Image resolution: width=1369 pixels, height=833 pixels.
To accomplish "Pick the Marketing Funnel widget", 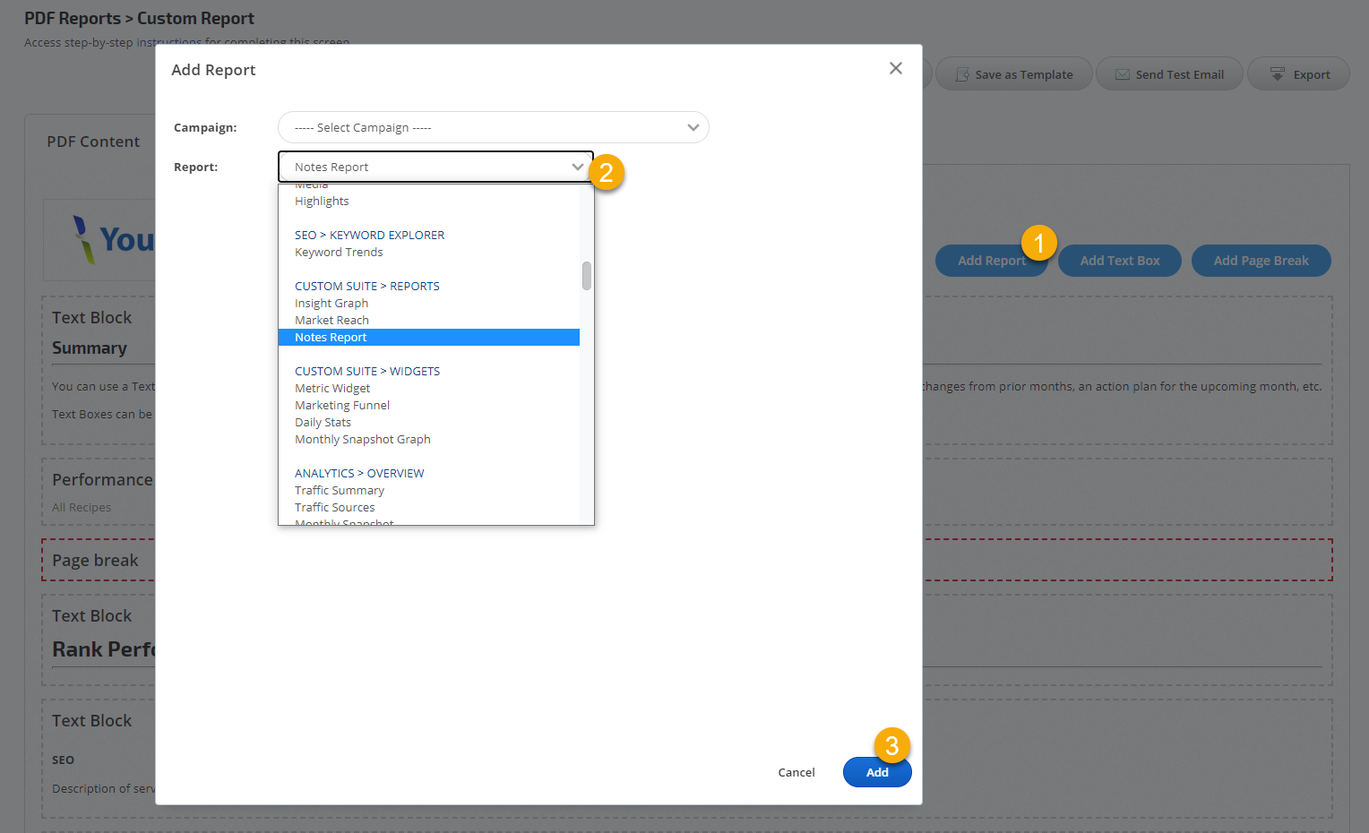I will [x=342, y=406].
